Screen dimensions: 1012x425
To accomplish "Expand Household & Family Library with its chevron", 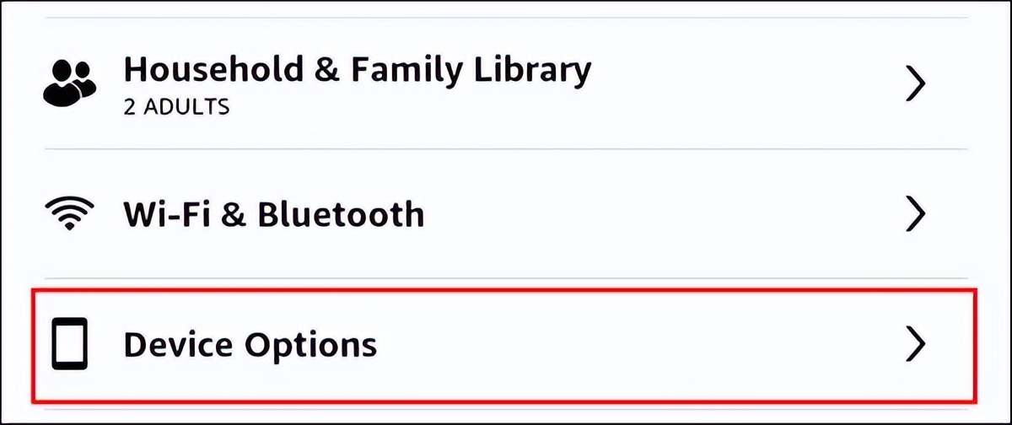I will pyautogui.click(x=914, y=84).
